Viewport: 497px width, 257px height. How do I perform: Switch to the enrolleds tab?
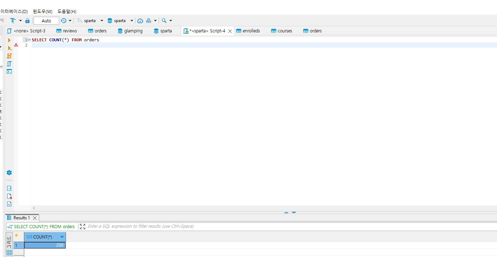(248, 31)
